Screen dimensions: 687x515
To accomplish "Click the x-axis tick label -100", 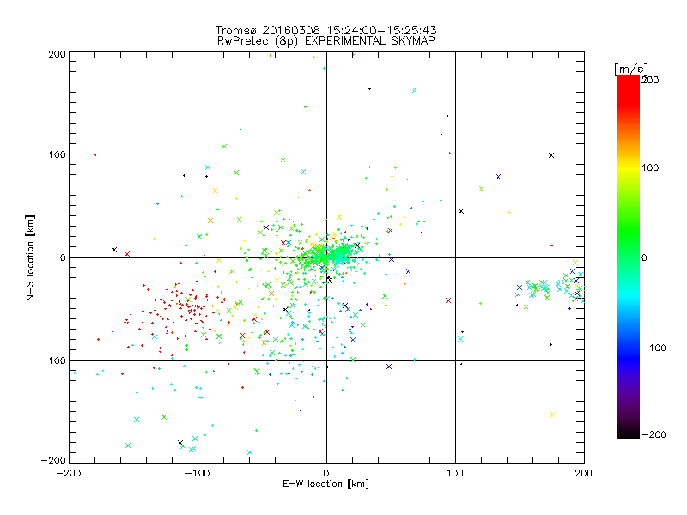I will [198, 473].
